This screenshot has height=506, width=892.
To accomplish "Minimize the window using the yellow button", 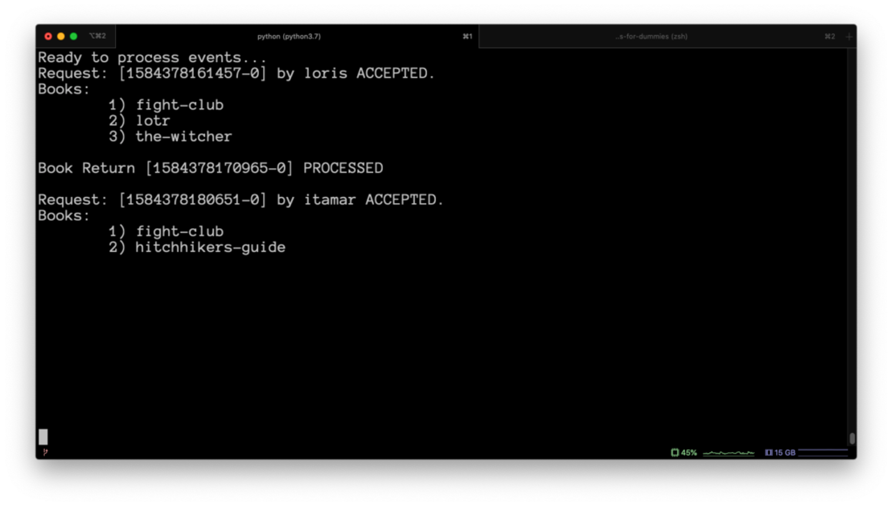I will [x=61, y=36].
